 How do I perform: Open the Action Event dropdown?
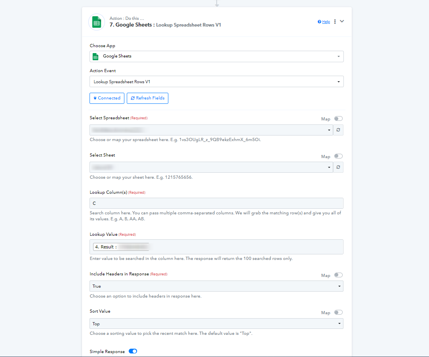pos(216,82)
